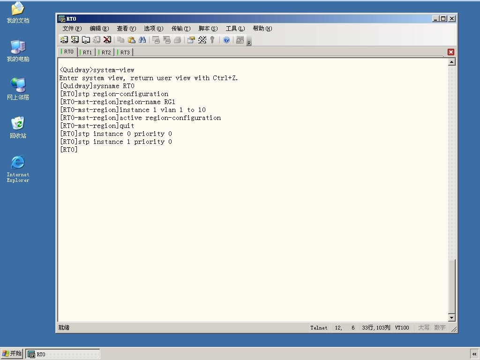Click the 'active region-configuration' line
Image resolution: width=480 pixels, height=360 pixels.
coord(140,118)
